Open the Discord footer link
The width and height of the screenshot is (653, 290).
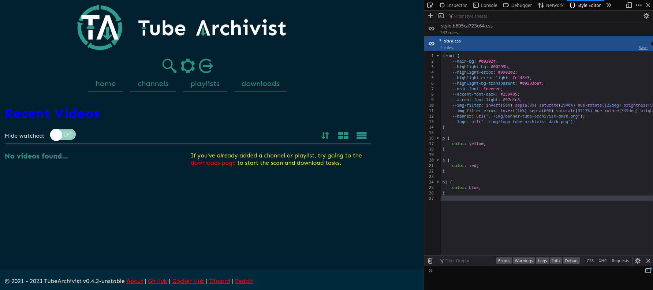tap(220, 281)
